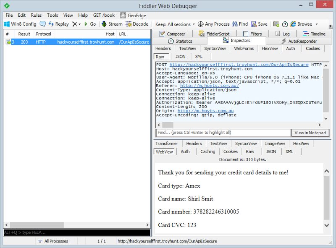The image size is (336, 248).
Task: Click the session 3 request icon
Action: (x=8, y=42)
